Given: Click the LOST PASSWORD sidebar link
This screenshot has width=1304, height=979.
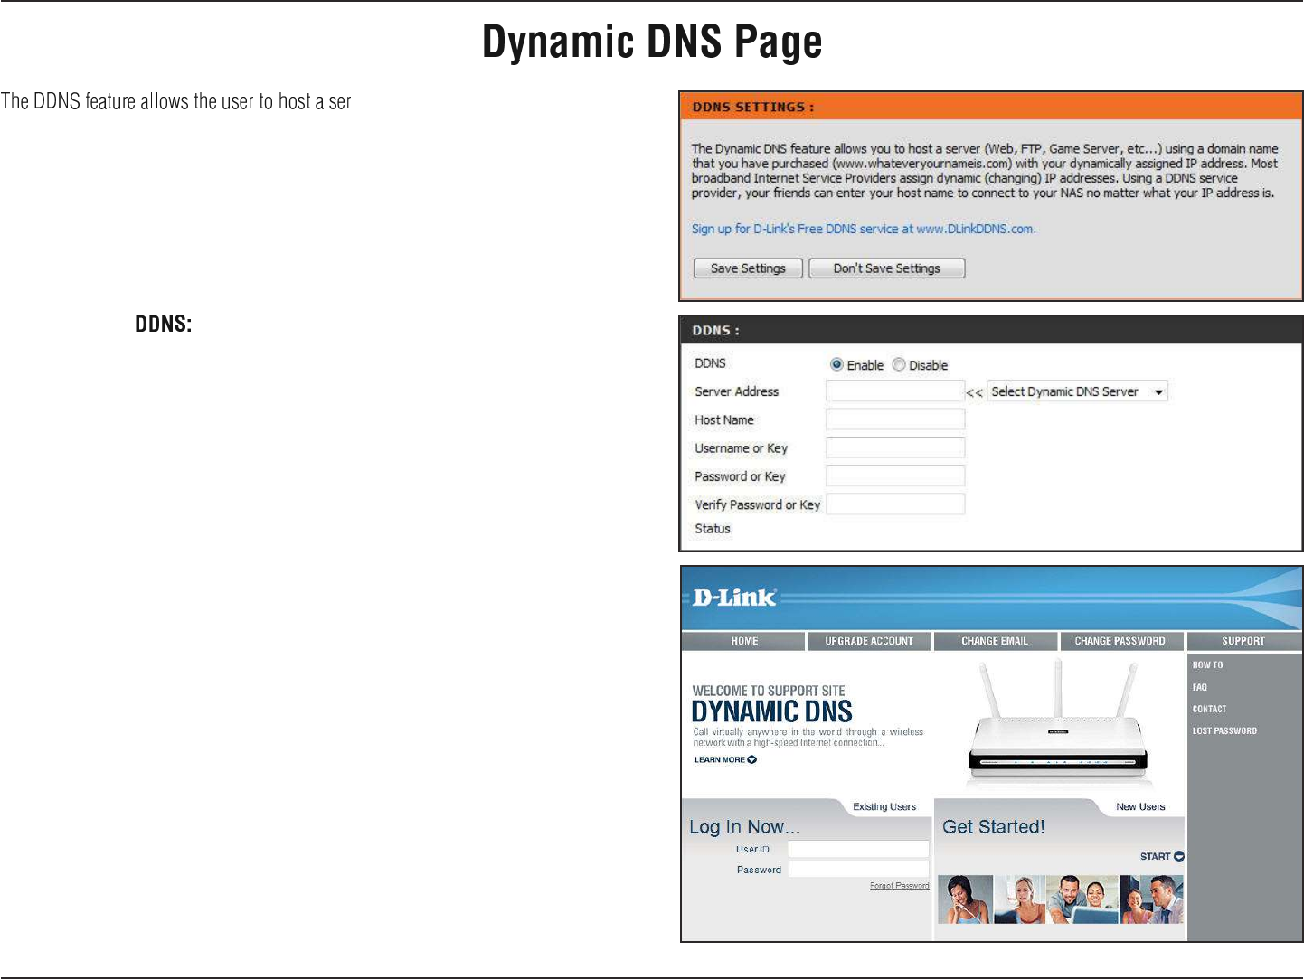Looking at the screenshot, I should pos(1224,730).
